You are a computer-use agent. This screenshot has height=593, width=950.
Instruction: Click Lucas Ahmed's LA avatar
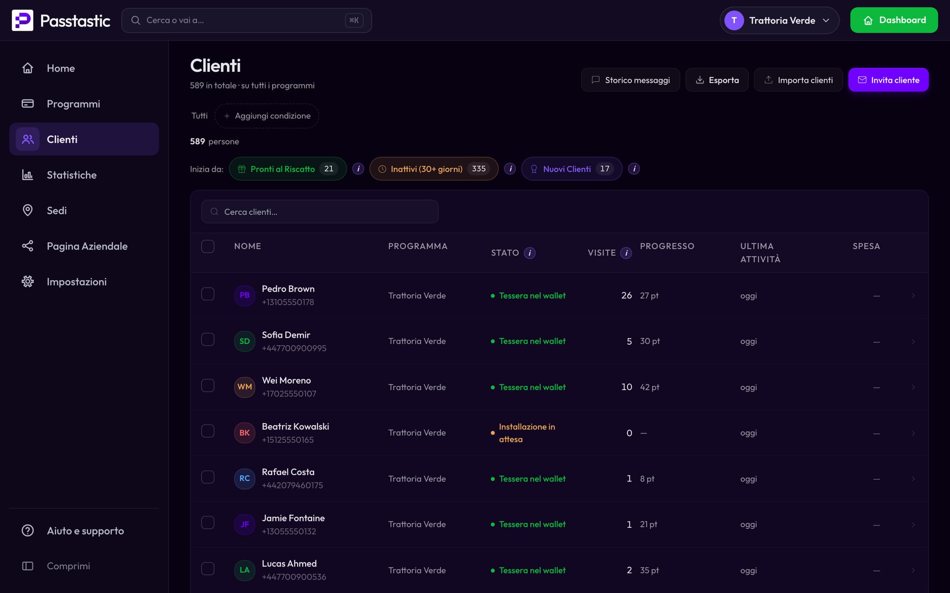tap(244, 570)
